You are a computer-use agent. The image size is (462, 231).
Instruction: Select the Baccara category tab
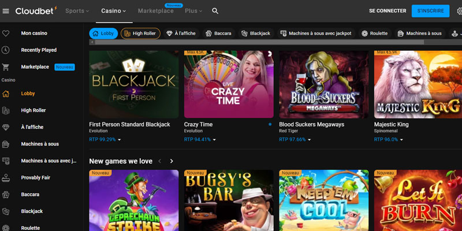pyautogui.click(x=219, y=33)
